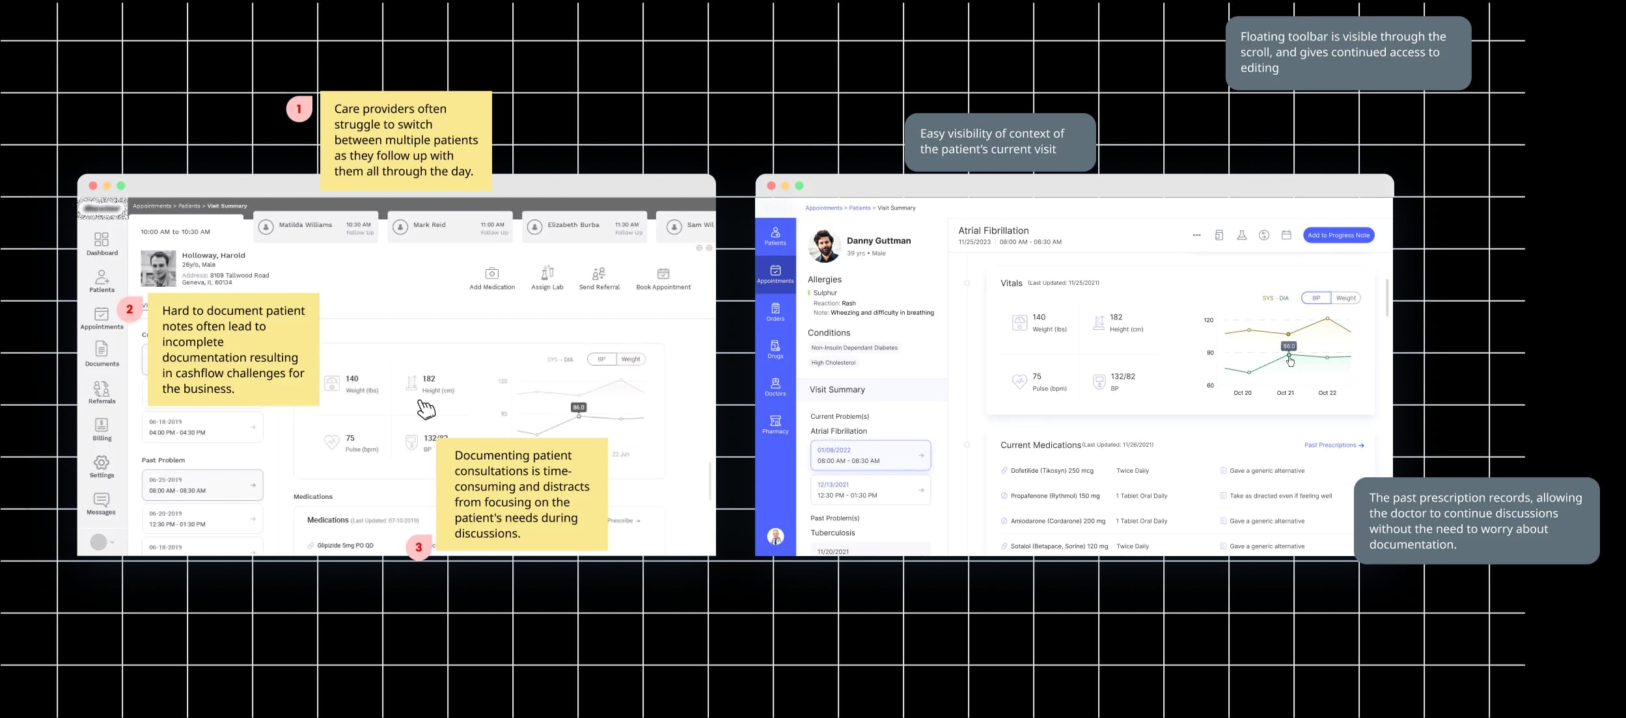Open Past Prescriptions link

[x=1333, y=445]
